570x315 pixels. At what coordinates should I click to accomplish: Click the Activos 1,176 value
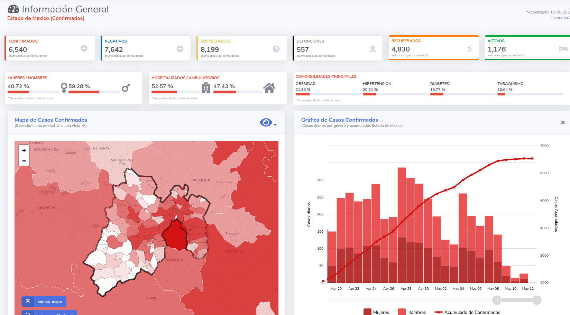point(497,49)
